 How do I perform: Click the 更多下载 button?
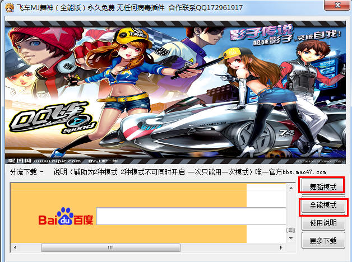point(323,241)
